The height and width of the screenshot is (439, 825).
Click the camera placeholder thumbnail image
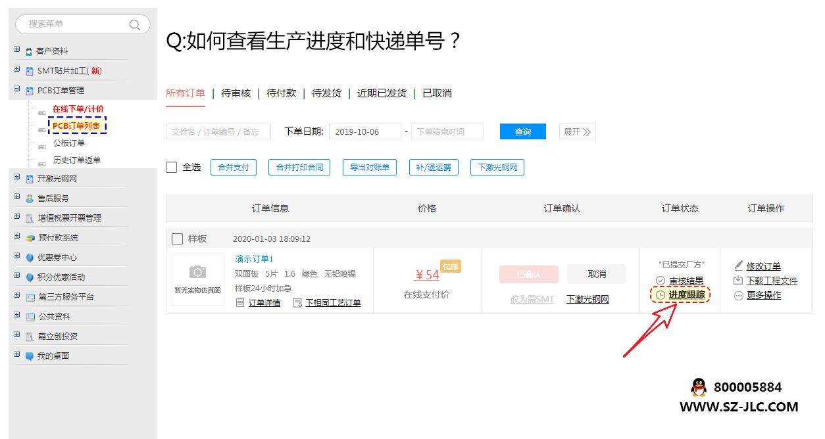(x=197, y=273)
